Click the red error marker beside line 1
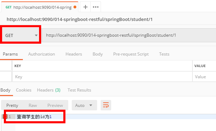The image size is (216, 131). tap(5, 117)
